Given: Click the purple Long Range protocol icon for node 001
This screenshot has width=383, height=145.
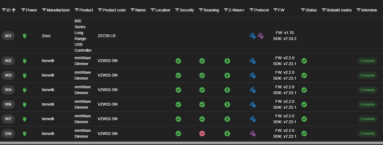Looking at the screenshot, I should coord(261,36).
